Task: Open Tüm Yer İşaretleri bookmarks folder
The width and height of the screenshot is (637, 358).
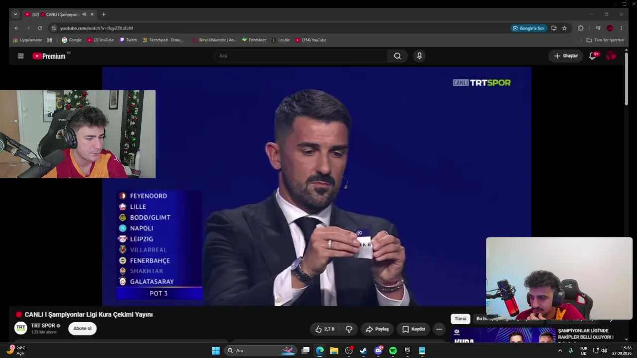Action: click(605, 40)
